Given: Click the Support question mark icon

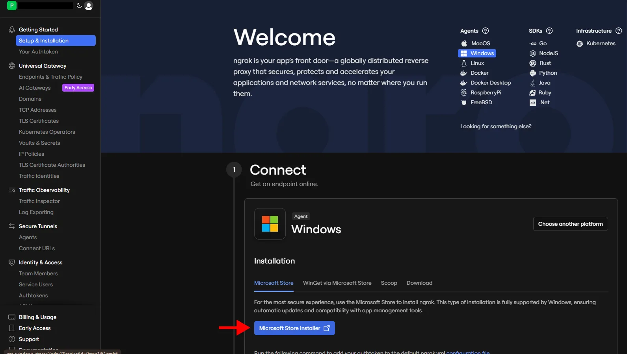Looking at the screenshot, I should click(12, 339).
